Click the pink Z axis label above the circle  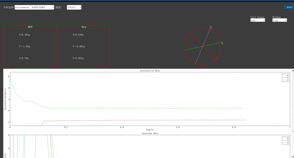point(211,28)
